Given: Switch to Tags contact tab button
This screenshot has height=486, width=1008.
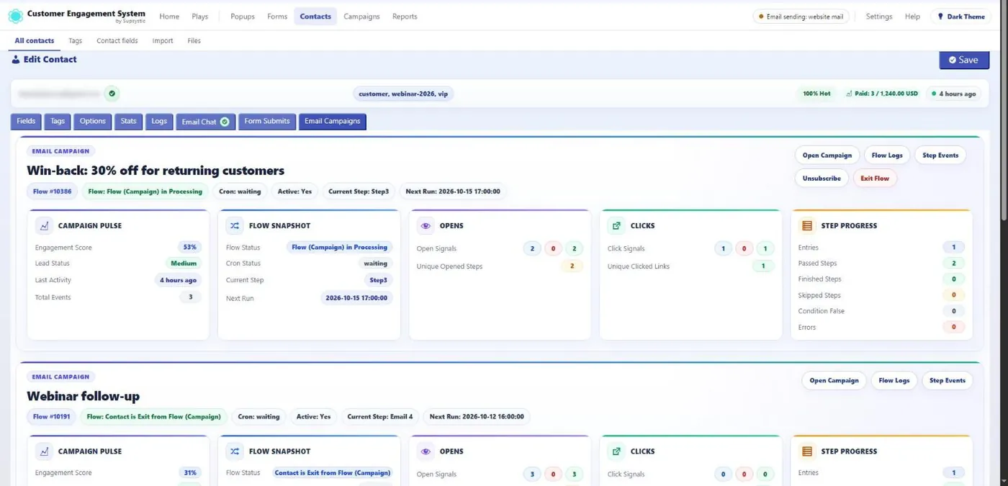Looking at the screenshot, I should 58,122.
